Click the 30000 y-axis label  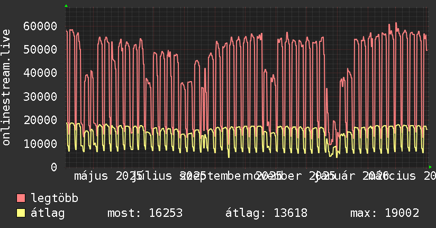40,97
